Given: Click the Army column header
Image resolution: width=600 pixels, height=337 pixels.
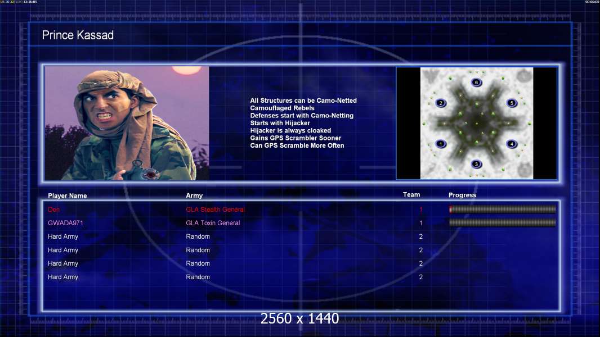Looking at the screenshot, I should coord(194,195).
